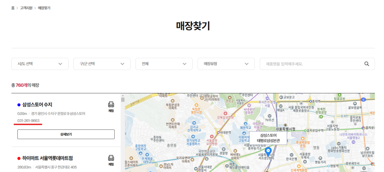Click the 서울 출입국외국인청 세종로출장소 map label
The height and width of the screenshot is (172, 384).
tap(301, 109)
